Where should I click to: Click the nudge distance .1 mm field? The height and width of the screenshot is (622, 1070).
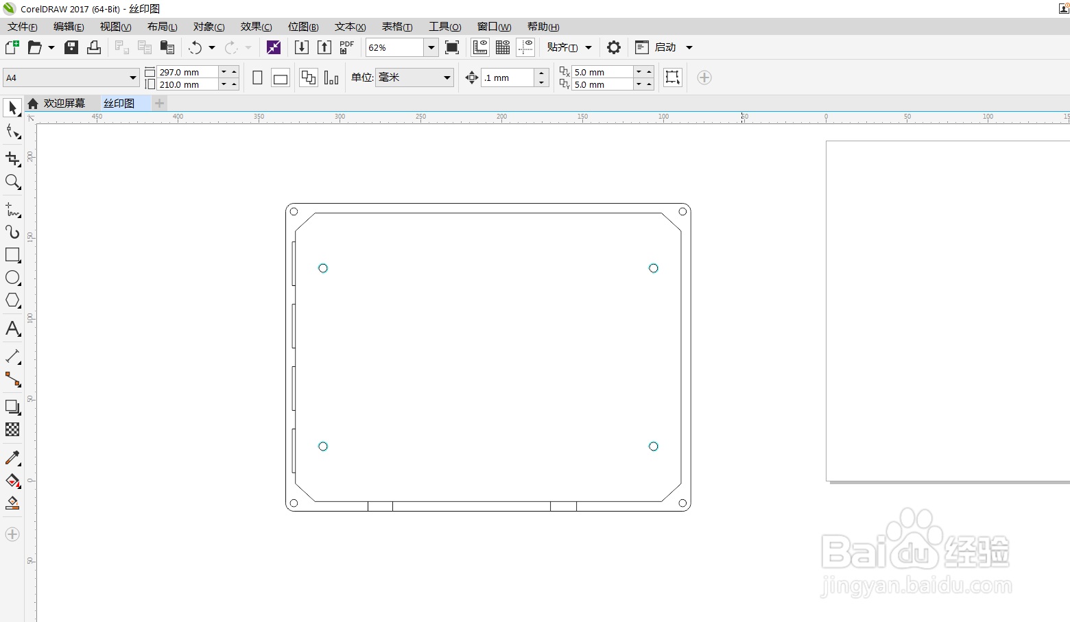pyautogui.click(x=508, y=77)
